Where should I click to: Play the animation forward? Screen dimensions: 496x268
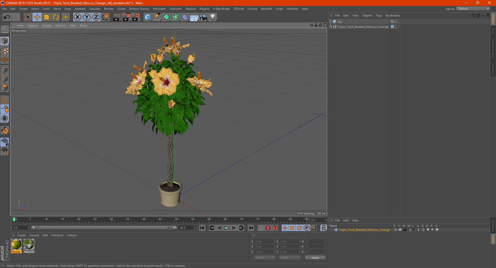point(226,228)
